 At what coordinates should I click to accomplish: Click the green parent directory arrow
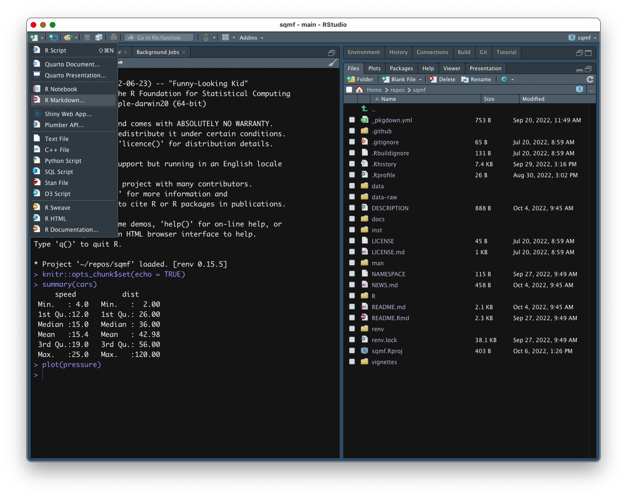click(x=364, y=109)
